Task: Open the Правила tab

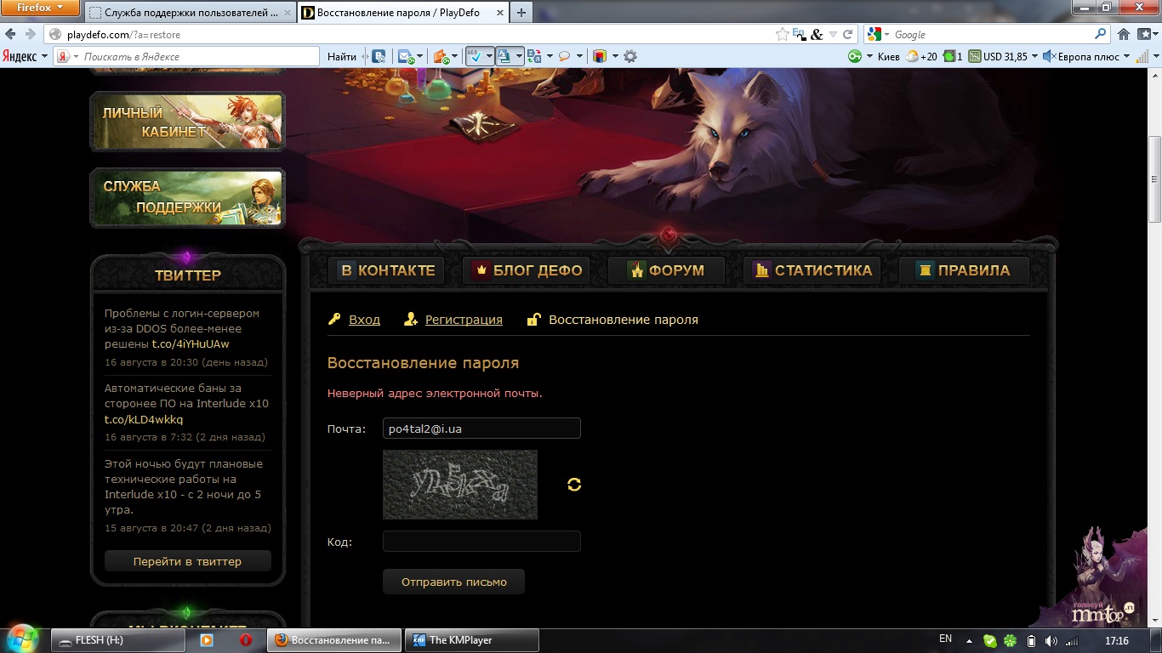Action: pyautogui.click(x=964, y=271)
